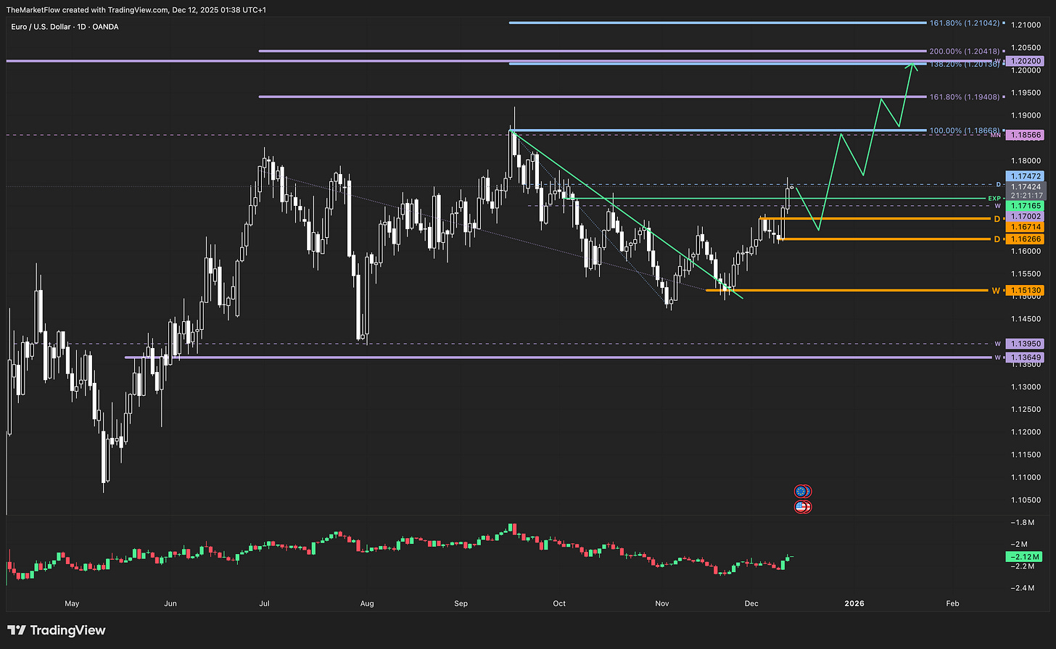
Task: Click the blue 1.17472 price label
Action: click(x=1025, y=176)
